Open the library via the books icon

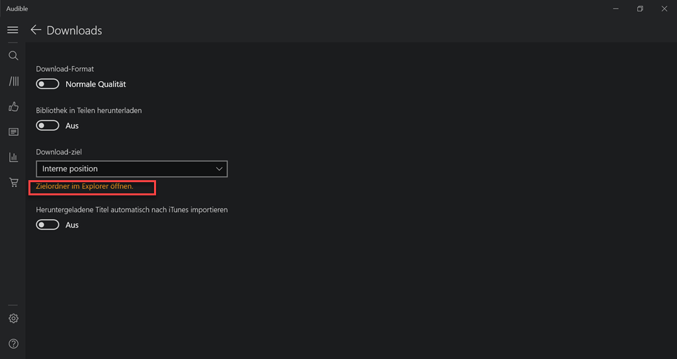click(13, 81)
